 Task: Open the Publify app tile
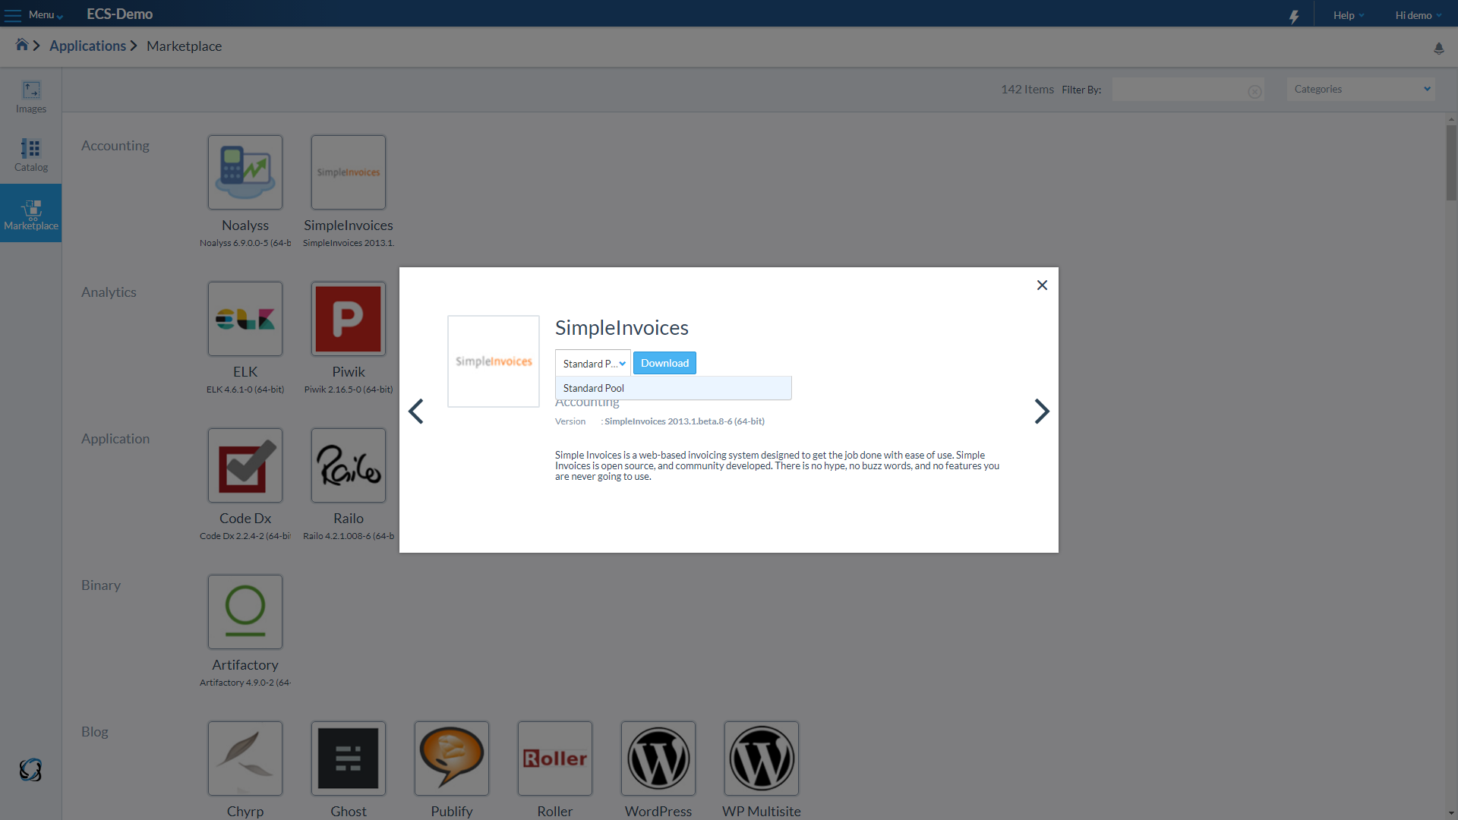[x=452, y=758]
